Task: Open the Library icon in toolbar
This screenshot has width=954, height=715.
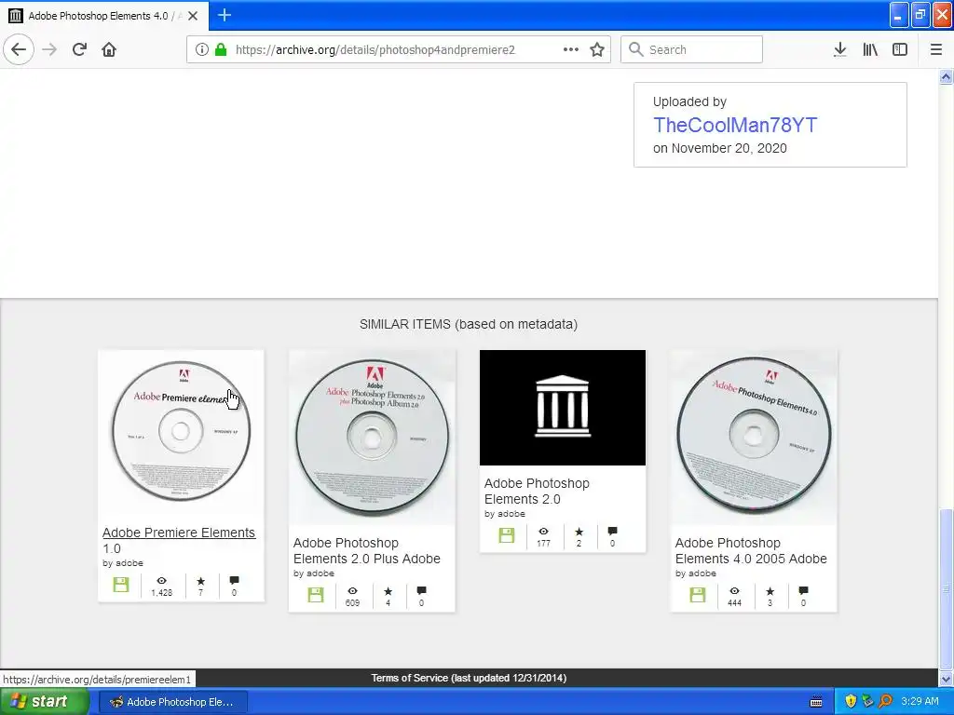Action: [870, 49]
